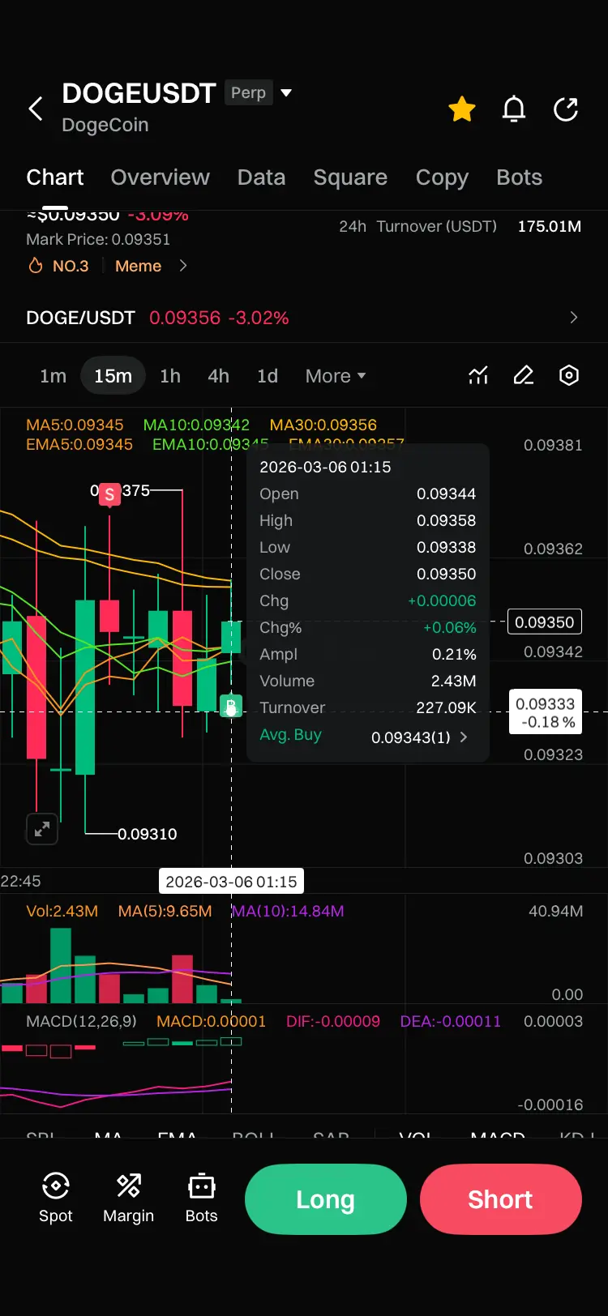608x1316 pixels.
Task: Click the Turnover 227.09K tooltip row
Action: coord(367,707)
